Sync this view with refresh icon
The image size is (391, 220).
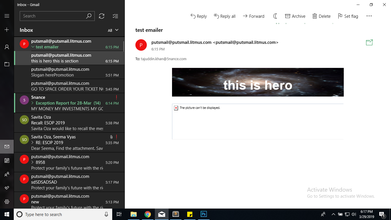click(x=102, y=16)
